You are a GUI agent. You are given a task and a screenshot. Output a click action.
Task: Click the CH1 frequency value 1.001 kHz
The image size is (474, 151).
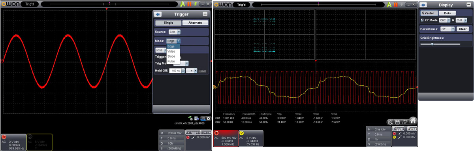click(229, 118)
